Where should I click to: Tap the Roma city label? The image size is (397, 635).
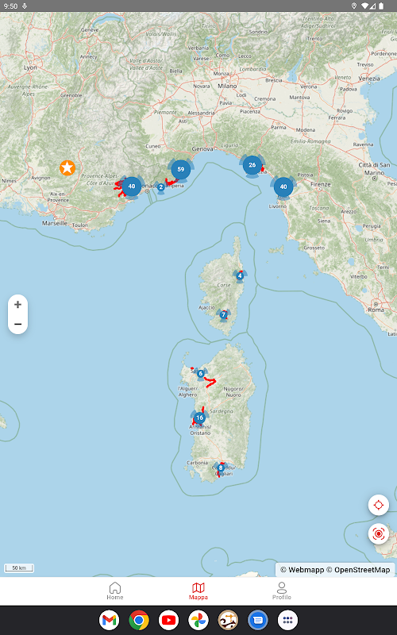[x=376, y=310]
